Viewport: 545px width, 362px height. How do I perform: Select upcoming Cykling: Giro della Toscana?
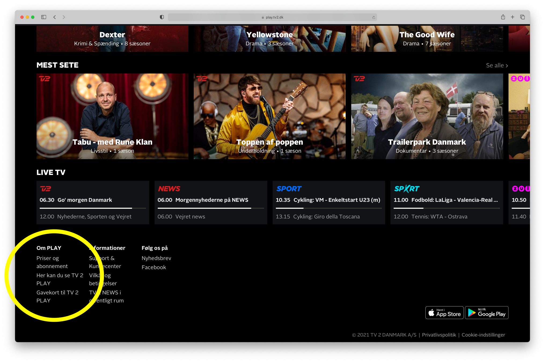point(318,217)
